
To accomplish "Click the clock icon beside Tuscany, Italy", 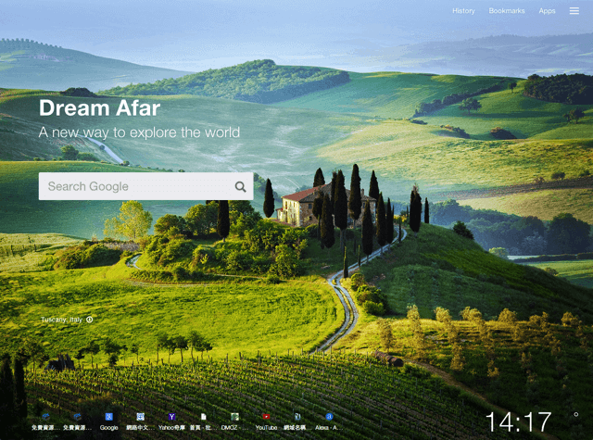I will (x=90, y=320).
